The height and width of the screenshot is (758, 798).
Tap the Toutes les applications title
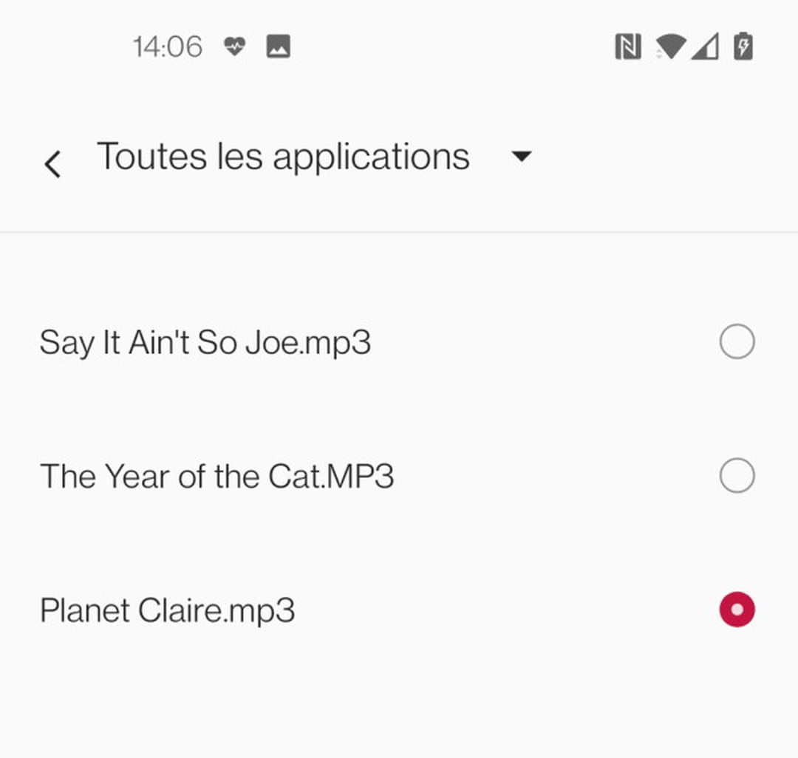(283, 157)
